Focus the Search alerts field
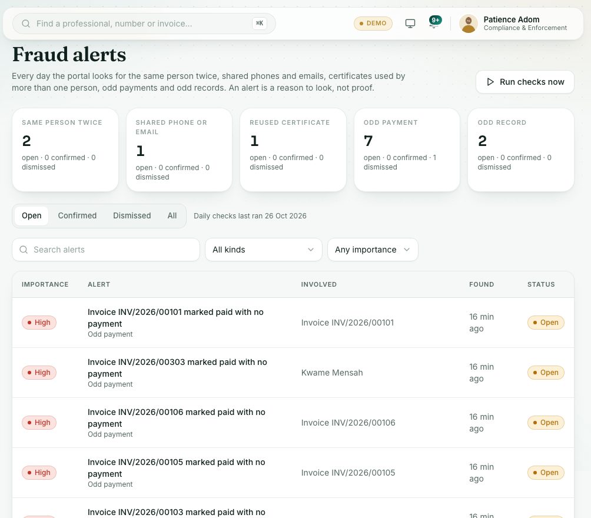Image resolution: width=591 pixels, height=518 pixels. tap(106, 250)
